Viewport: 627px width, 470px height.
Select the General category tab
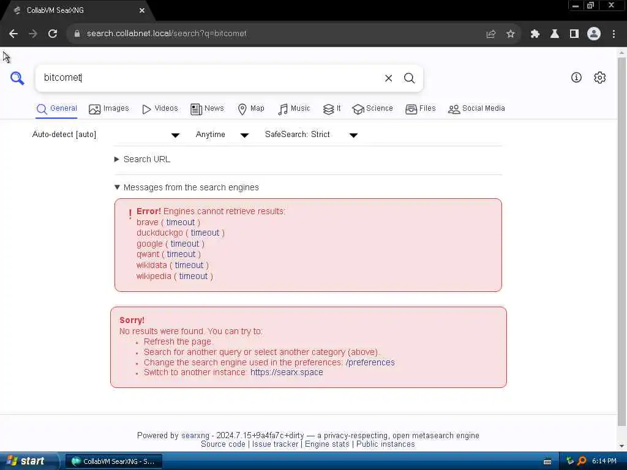click(x=57, y=109)
